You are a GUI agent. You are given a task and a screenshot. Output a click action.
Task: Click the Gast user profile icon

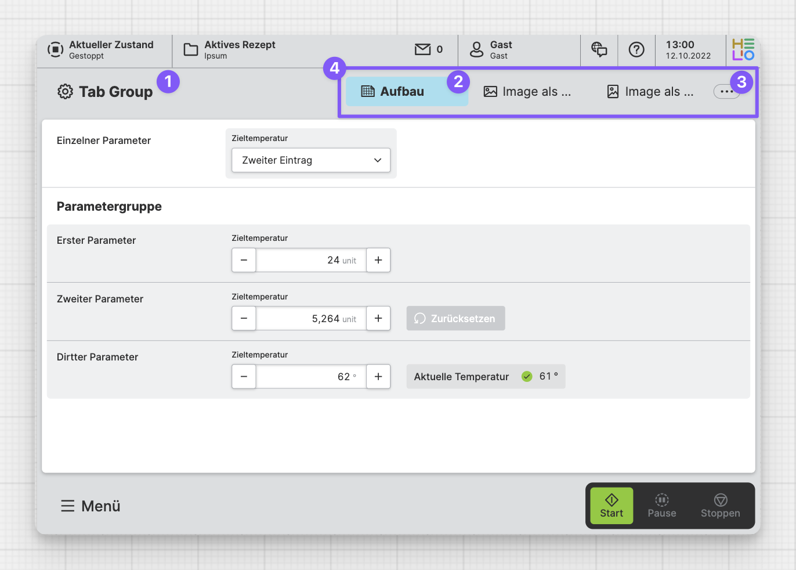(x=476, y=50)
